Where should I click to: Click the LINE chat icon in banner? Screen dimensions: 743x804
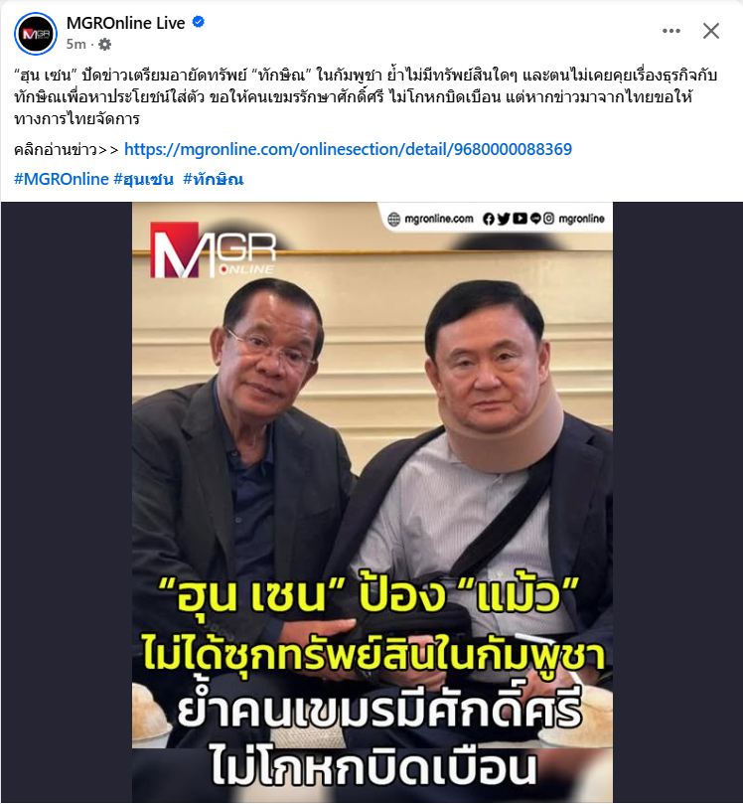point(535,219)
